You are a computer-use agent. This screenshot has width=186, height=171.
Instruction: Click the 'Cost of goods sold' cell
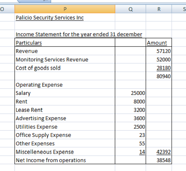(x=65, y=68)
